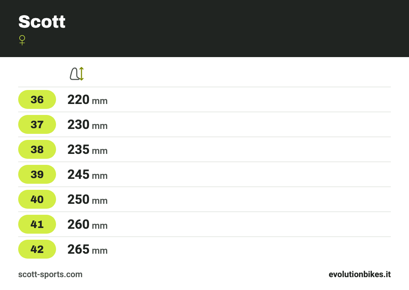The image size is (409, 290).
Task: Click the 235 mm measurement value
Action: click(x=87, y=150)
